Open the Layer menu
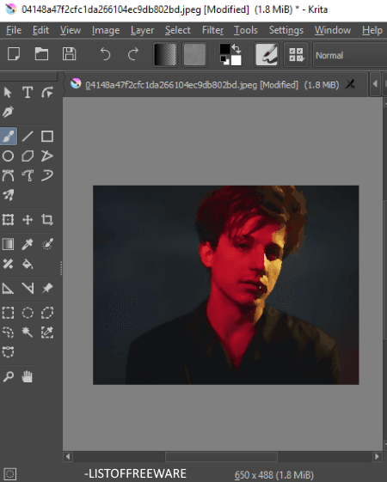This screenshot has height=482, width=387. point(142,30)
